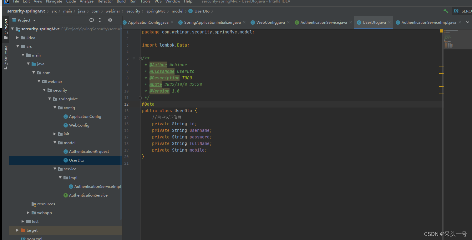This screenshot has width=472, height=240.
Task: Collapse the src folder
Action: (18, 46)
